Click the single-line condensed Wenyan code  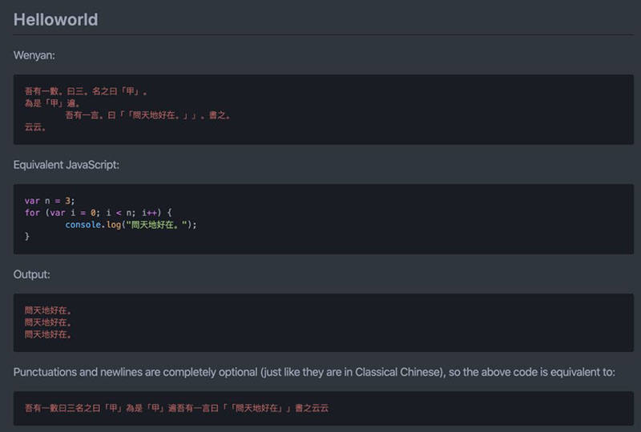pos(176,408)
